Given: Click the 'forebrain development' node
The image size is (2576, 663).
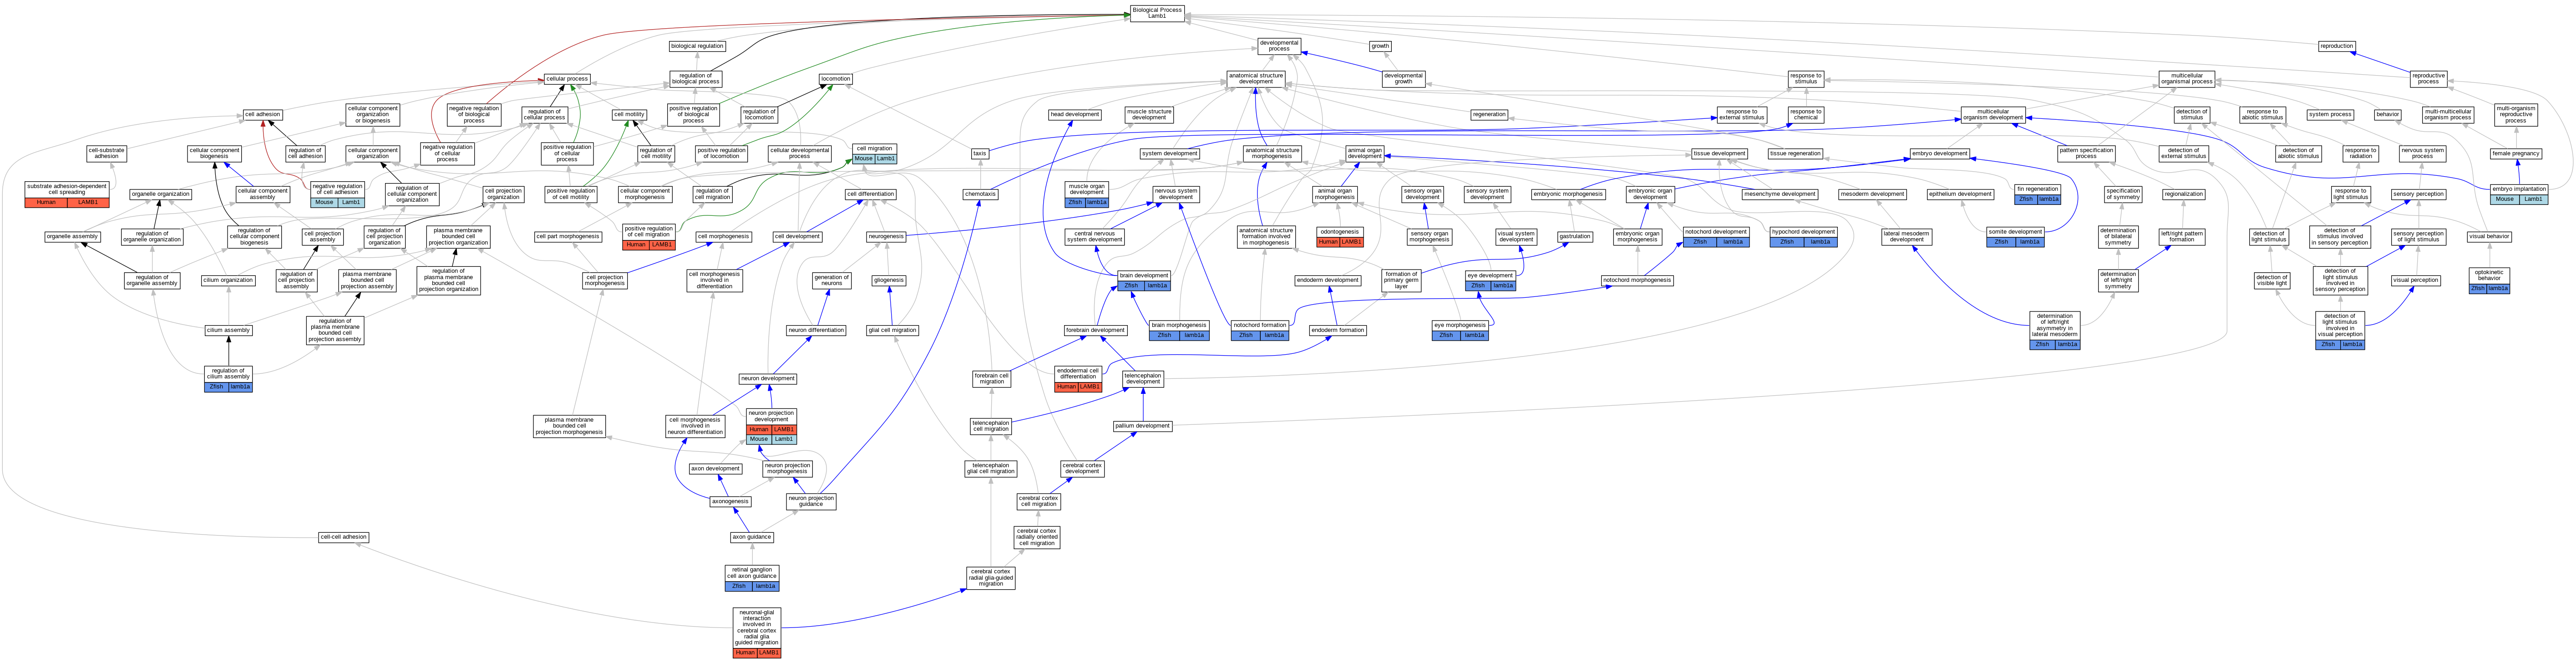Looking at the screenshot, I should pyautogui.click(x=1095, y=330).
